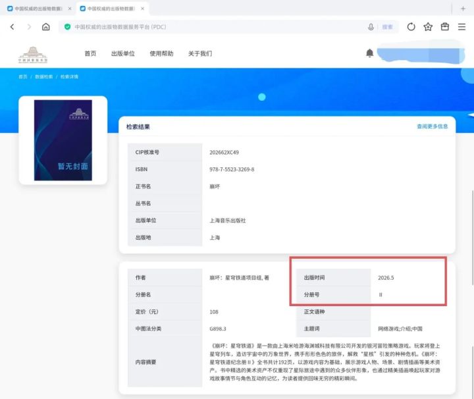Click the 首页 breadcrumb link
The image size is (474, 399).
pyautogui.click(x=22, y=77)
